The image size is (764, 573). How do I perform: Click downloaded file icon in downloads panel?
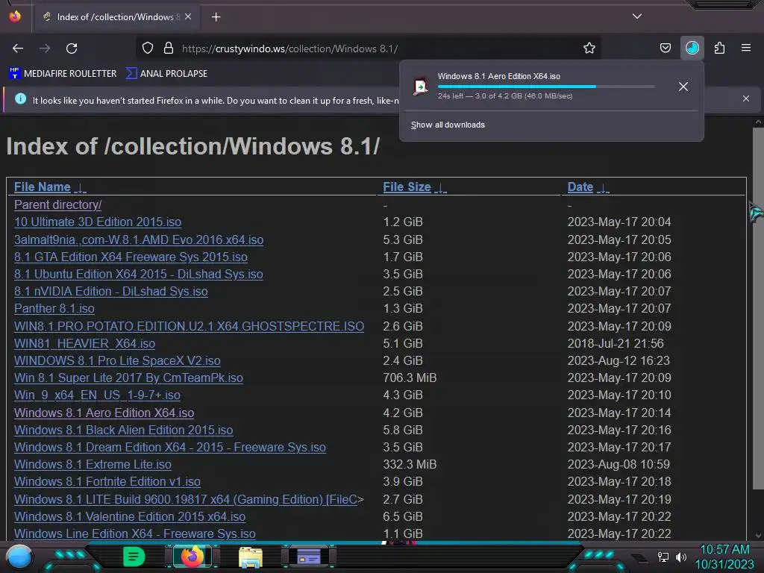click(x=421, y=87)
